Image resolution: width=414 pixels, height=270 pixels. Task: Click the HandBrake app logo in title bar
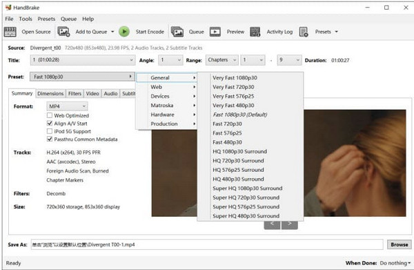point(8,8)
